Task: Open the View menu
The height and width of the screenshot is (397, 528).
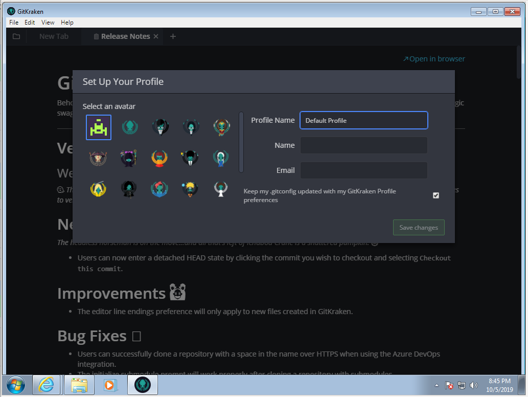Action: pyautogui.click(x=48, y=23)
